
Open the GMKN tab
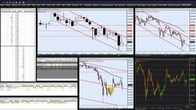[x=34, y=5]
